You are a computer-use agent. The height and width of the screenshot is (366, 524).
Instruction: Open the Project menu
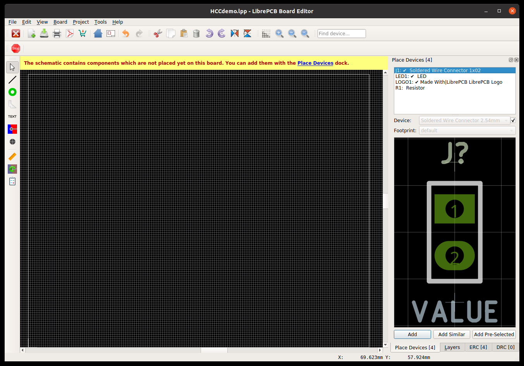click(81, 22)
